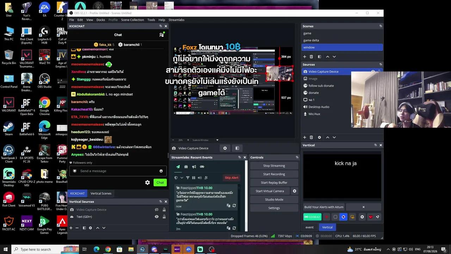Click the green Chat send button
This screenshot has height=254, width=451.
pyautogui.click(x=160, y=182)
